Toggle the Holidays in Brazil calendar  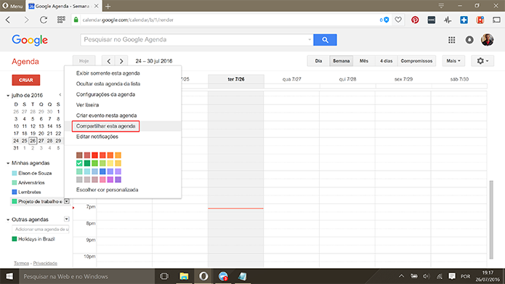click(x=15, y=239)
